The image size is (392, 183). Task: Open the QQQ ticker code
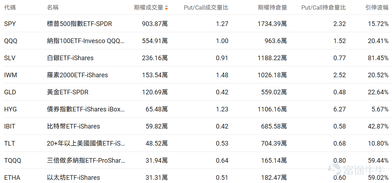click(11, 41)
